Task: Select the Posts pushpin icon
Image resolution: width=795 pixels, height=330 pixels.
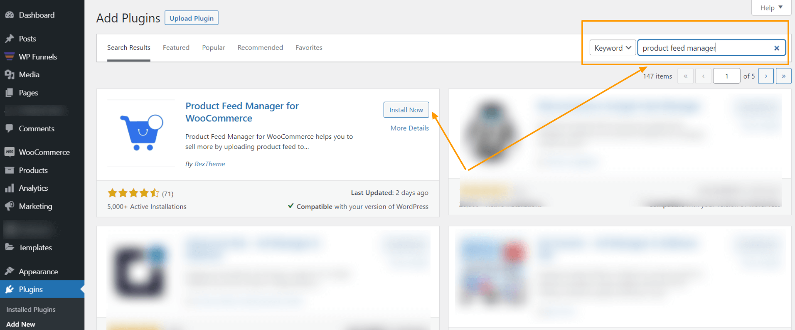Action: pyautogui.click(x=9, y=39)
